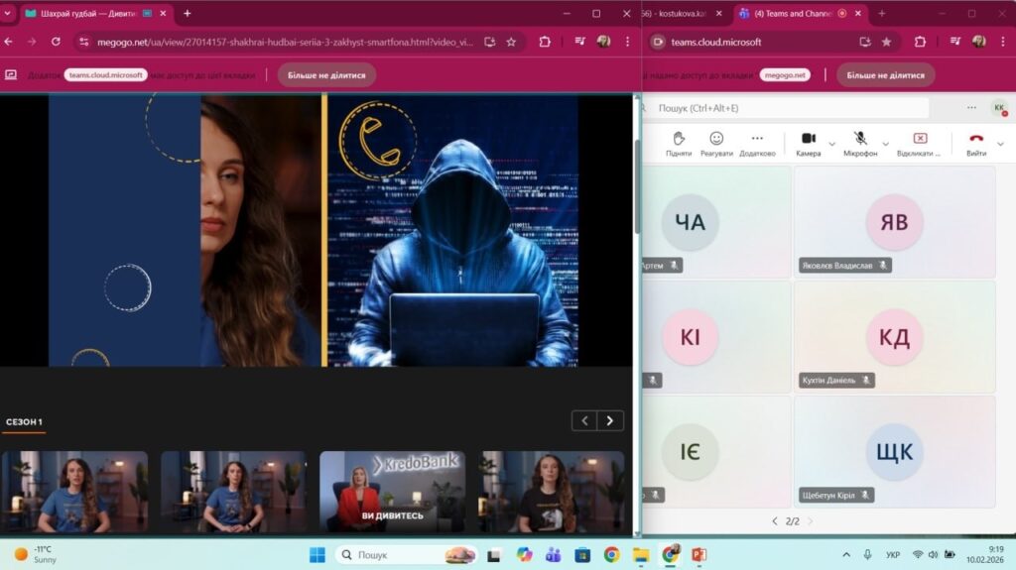Bookmark the megogo.net page with star
The image size is (1016, 570).
click(511, 42)
